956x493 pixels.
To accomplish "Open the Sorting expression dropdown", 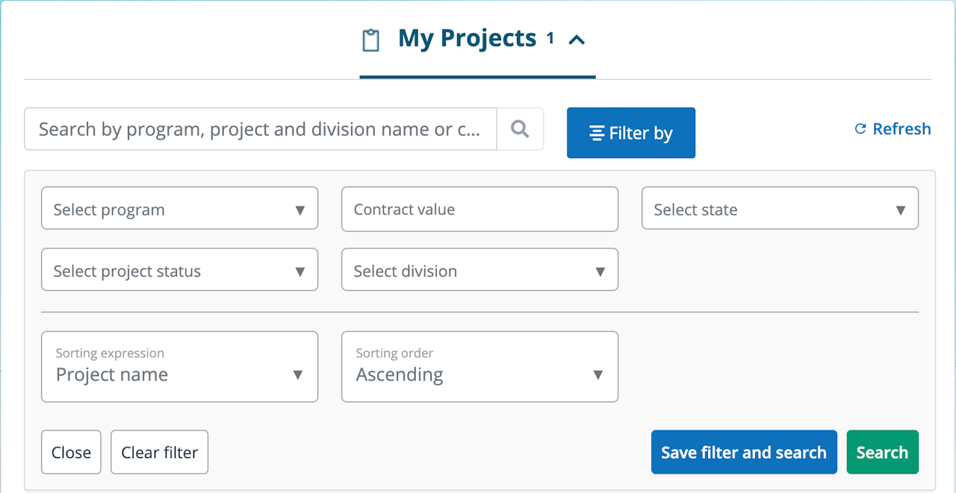I will coord(179,366).
